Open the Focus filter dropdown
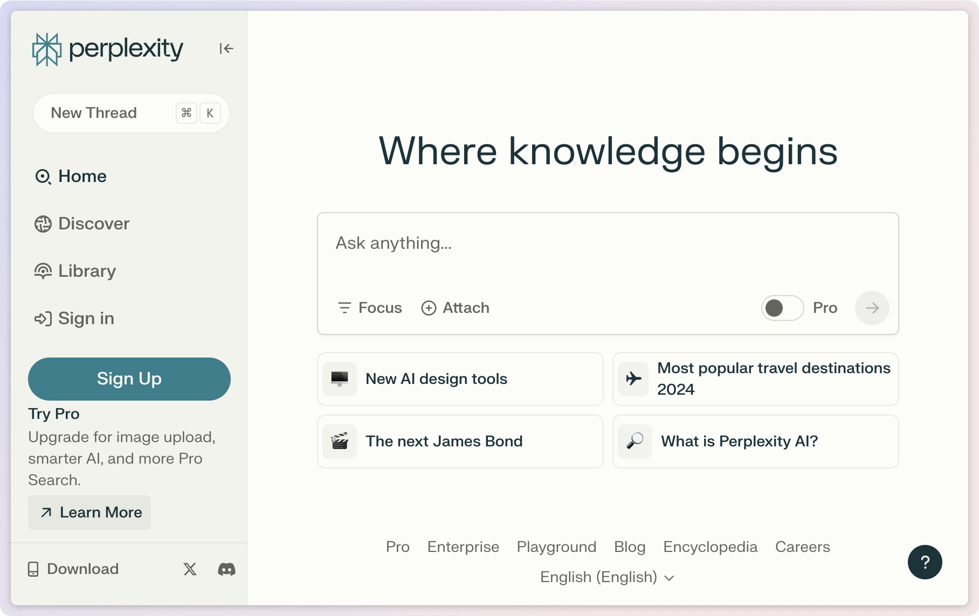The width and height of the screenshot is (979, 616). [370, 308]
